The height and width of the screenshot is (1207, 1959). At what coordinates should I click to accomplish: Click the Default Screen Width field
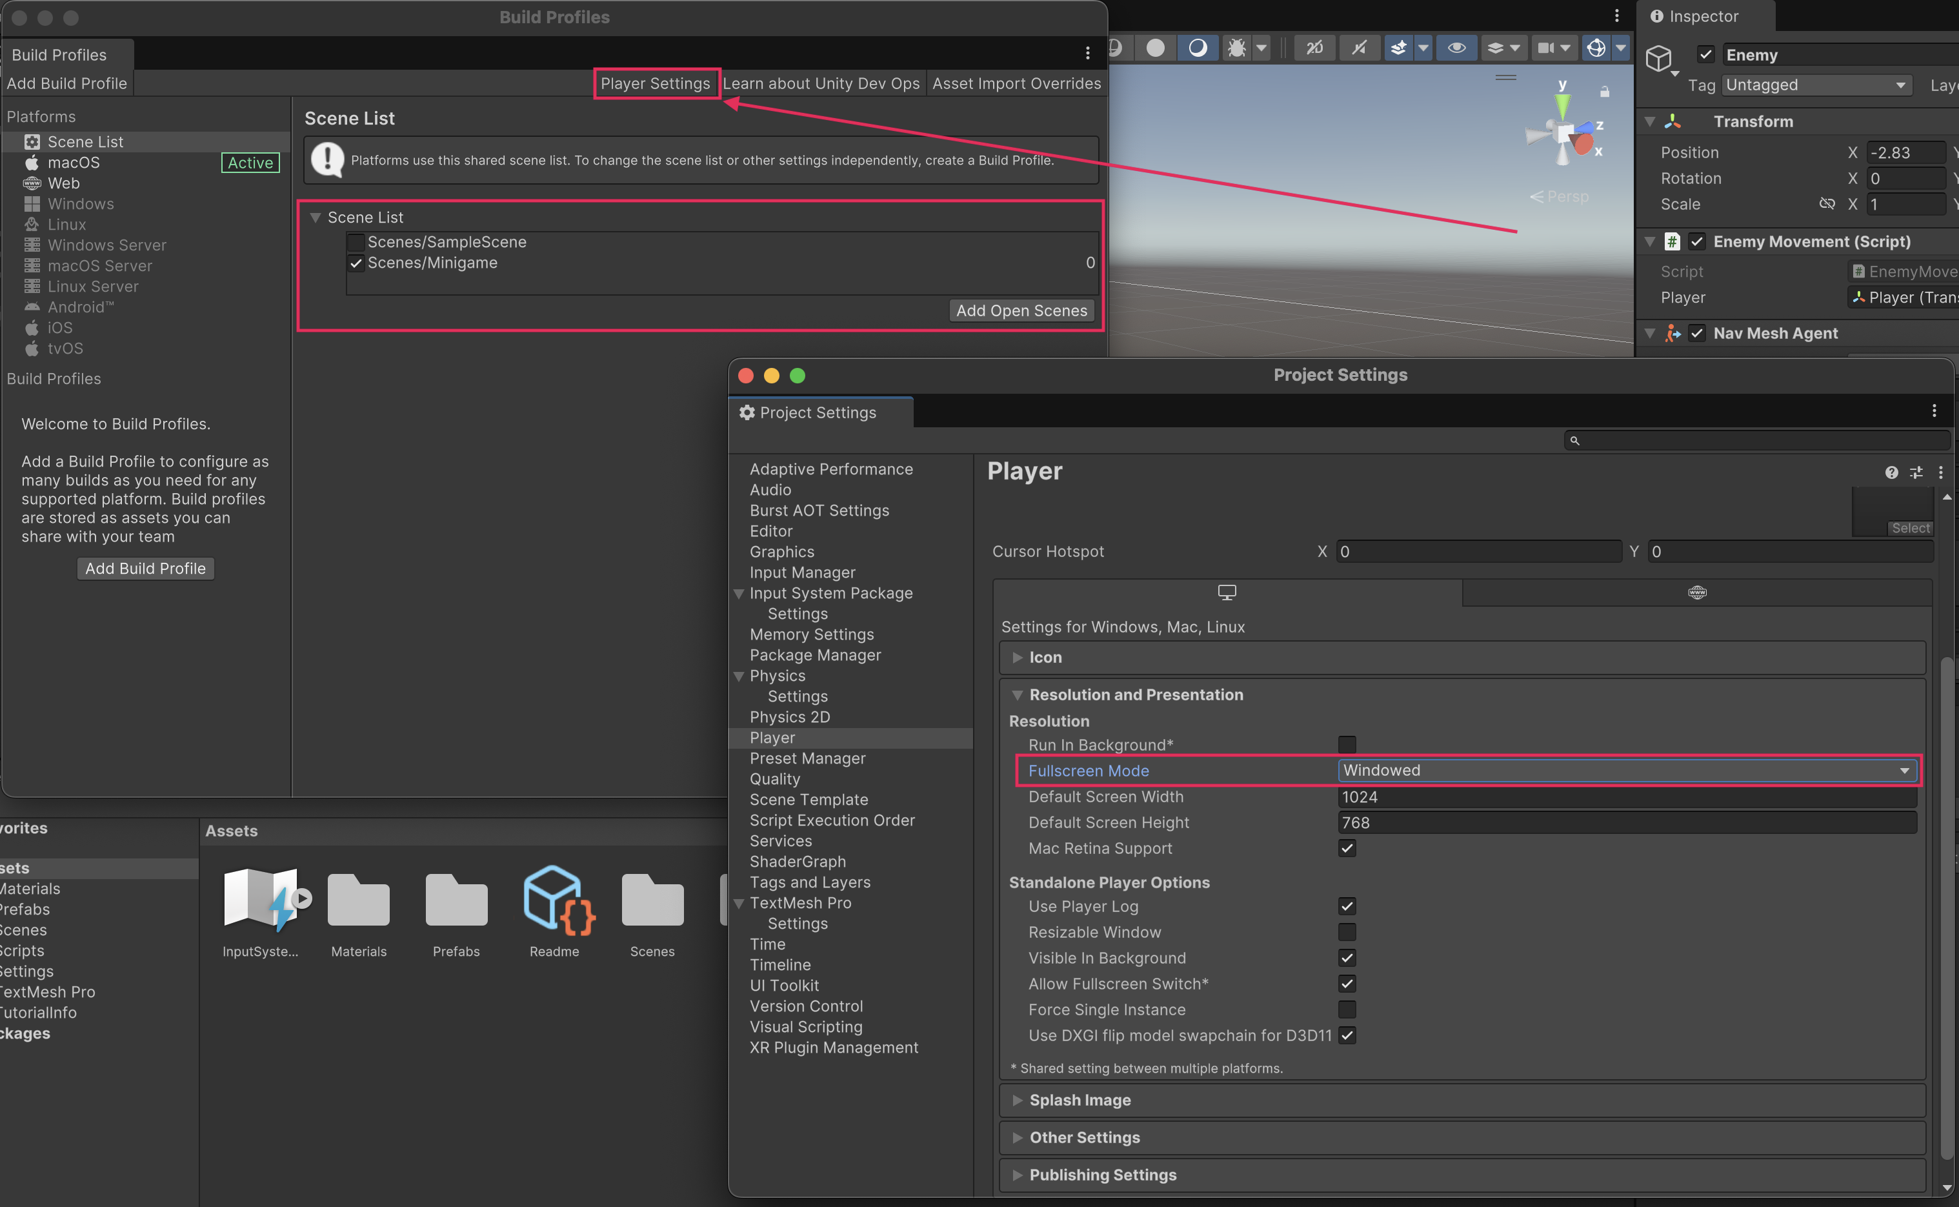pyautogui.click(x=1625, y=796)
